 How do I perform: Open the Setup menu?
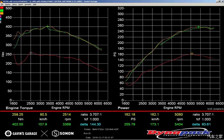click(x=14, y=4)
